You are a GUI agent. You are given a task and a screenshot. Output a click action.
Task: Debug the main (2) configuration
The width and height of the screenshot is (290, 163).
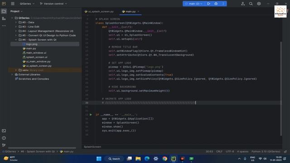(216, 4)
